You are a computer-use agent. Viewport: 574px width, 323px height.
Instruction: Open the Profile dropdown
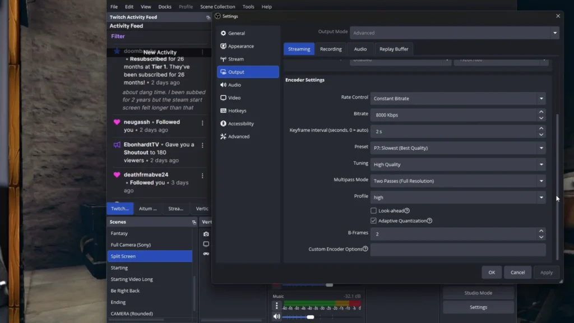(458, 197)
